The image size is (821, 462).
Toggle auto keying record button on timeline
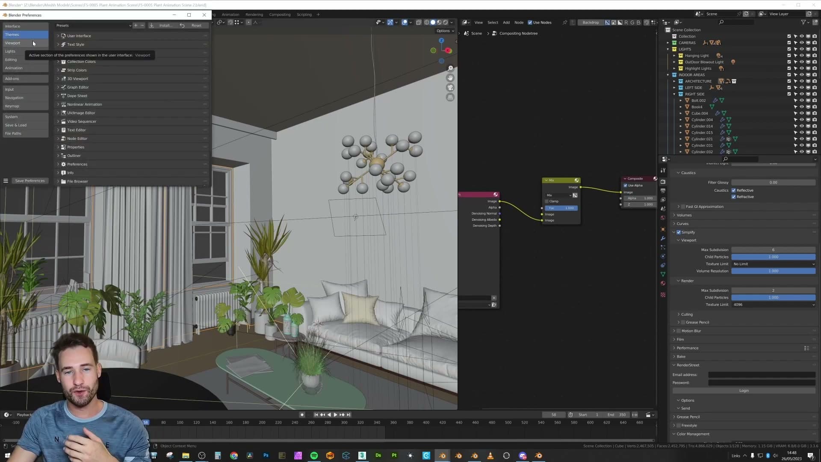click(x=302, y=415)
